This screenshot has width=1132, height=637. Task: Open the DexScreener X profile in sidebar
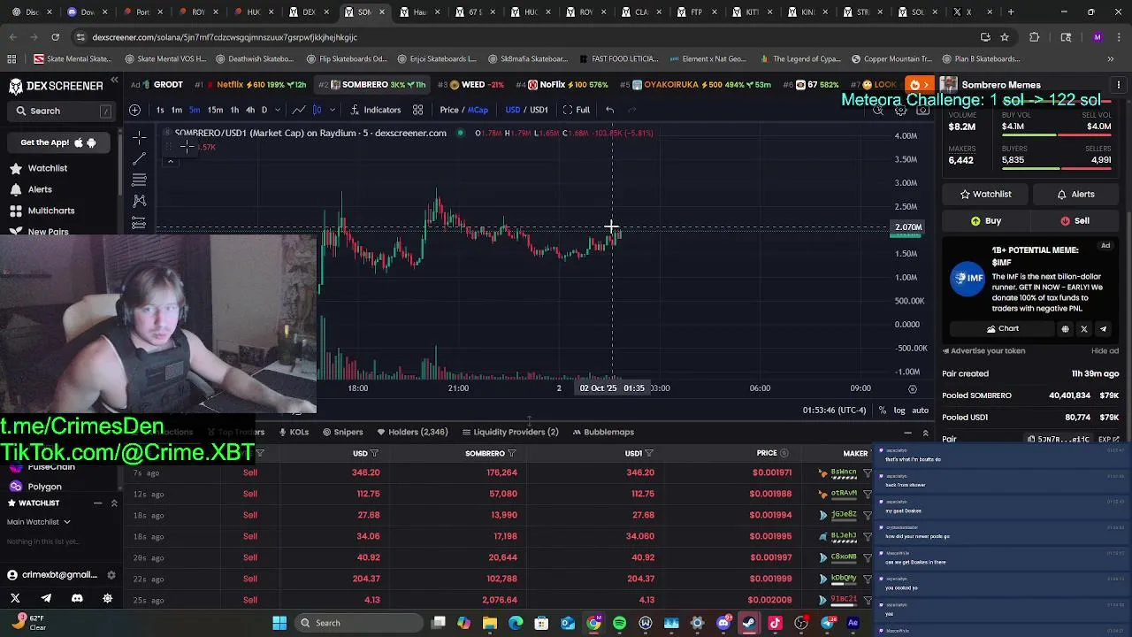click(x=15, y=599)
